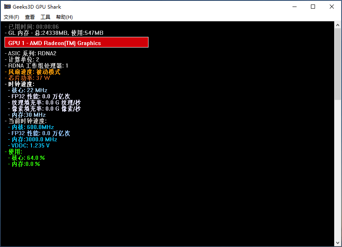Open the 帮助(H) menu
The image size is (342, 247).
tap(64, 17)
